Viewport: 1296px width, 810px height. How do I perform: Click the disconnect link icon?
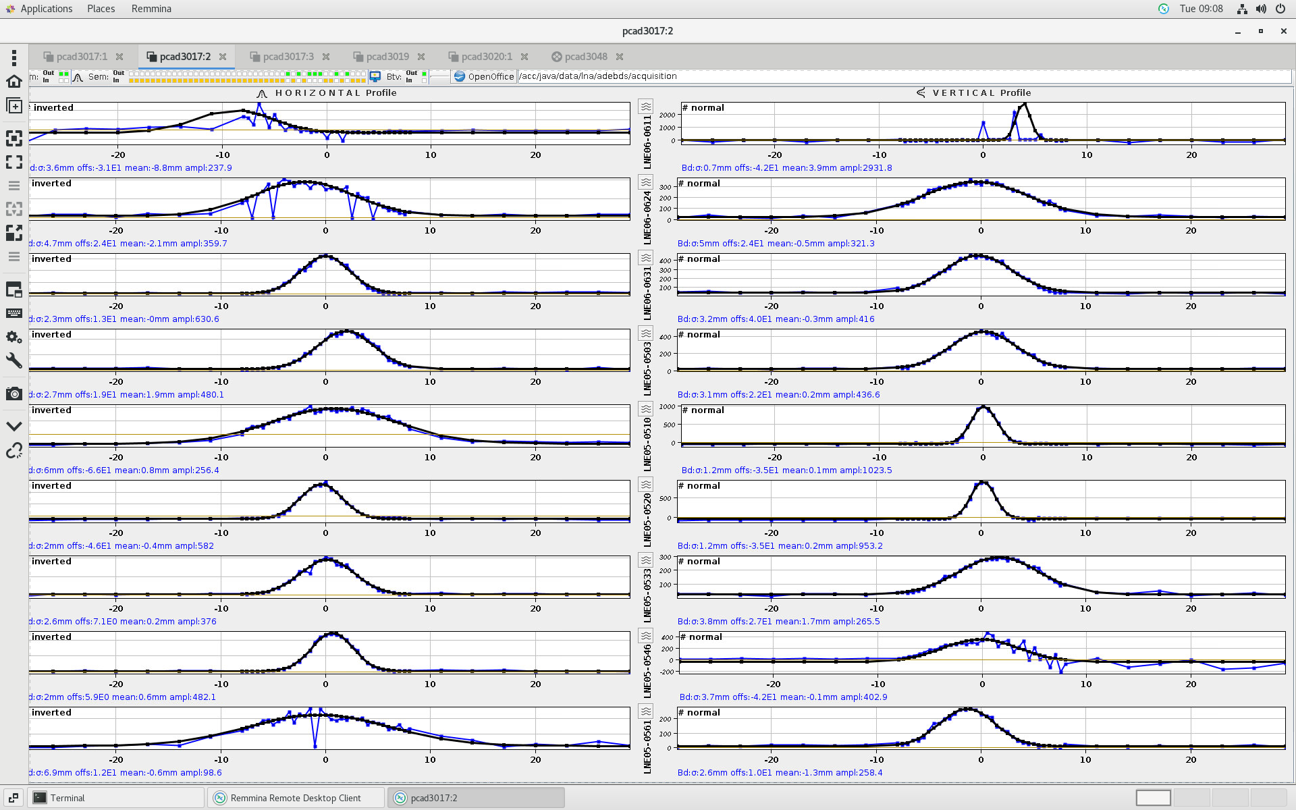(x=14, y=450)
